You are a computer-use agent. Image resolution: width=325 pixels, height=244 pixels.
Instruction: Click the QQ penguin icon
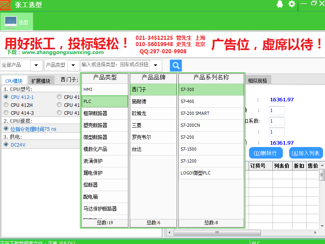point(280,4)
